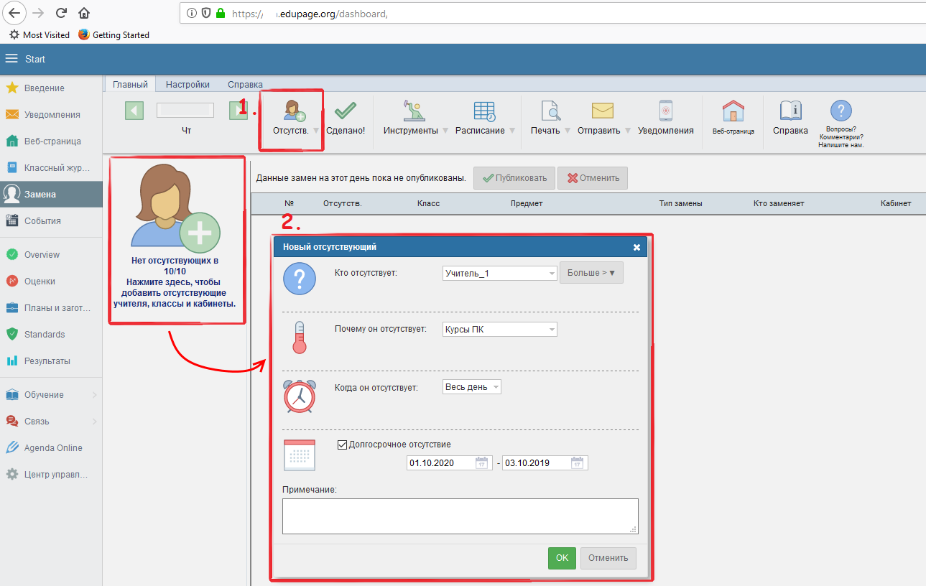Screen dimensions: 926x586
Task: Expand Расписание dropdown arrow
Action: coord(512,131)
